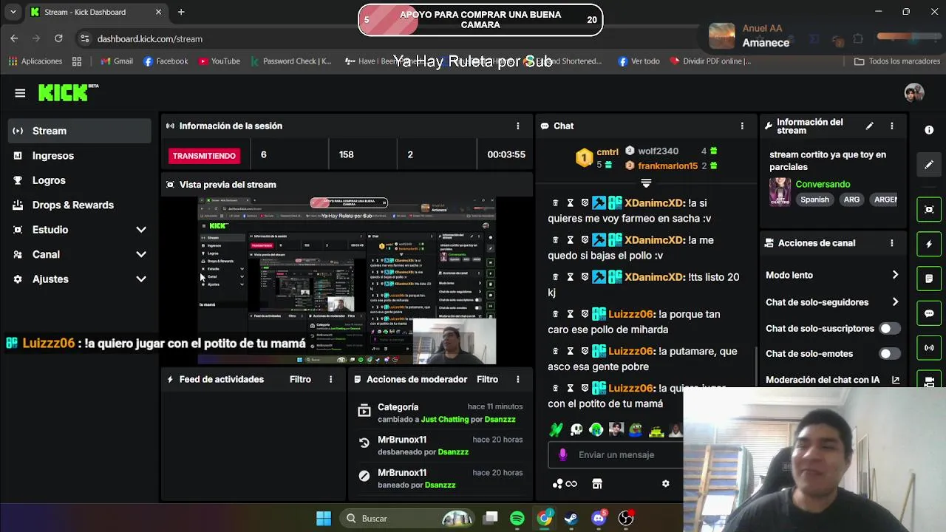
Task: Toggle Chat de solo-suscriptores switch
Action: click(x=889, y=328)
